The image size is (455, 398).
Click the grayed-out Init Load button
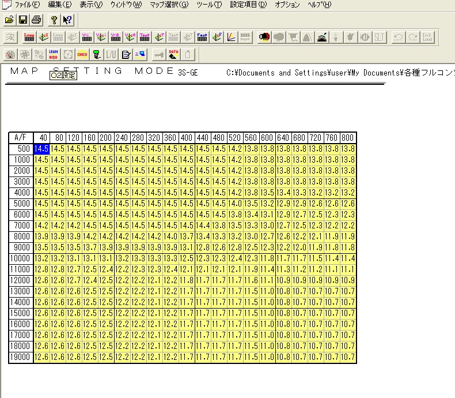click(x=427, y=37)
